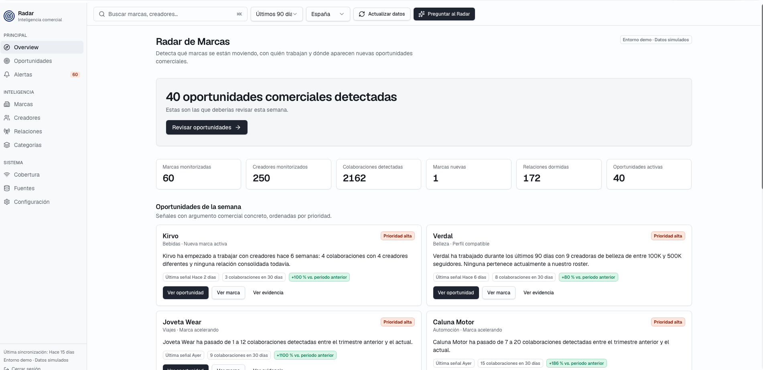Click Ver oportunidad for Verdal

456,293
